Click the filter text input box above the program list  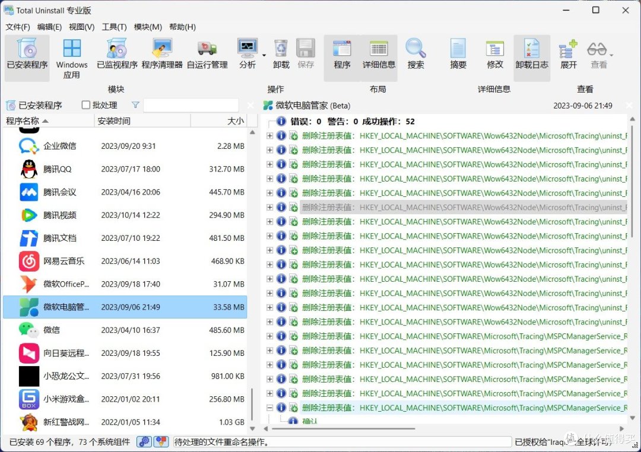pos(190,105)
